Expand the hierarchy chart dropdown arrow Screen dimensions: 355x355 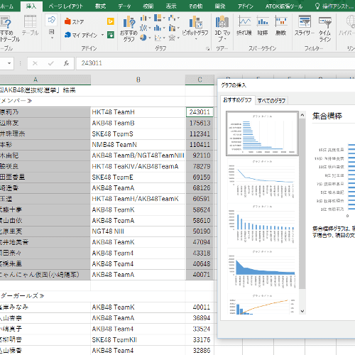164,18
